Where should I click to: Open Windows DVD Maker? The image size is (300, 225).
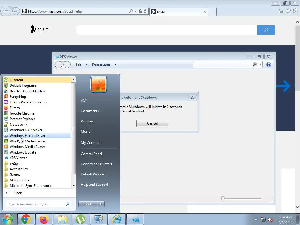37,130
